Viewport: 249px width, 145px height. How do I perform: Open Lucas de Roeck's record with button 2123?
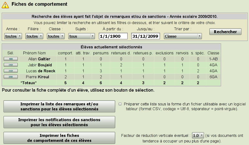coord(11,71)
